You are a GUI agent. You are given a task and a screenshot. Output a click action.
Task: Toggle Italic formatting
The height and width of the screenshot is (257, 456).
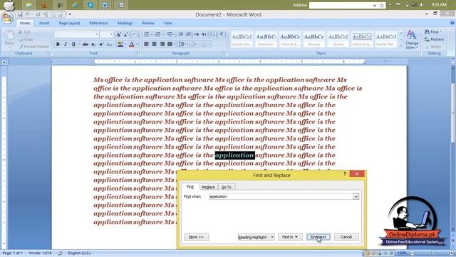tap(66, 44)
